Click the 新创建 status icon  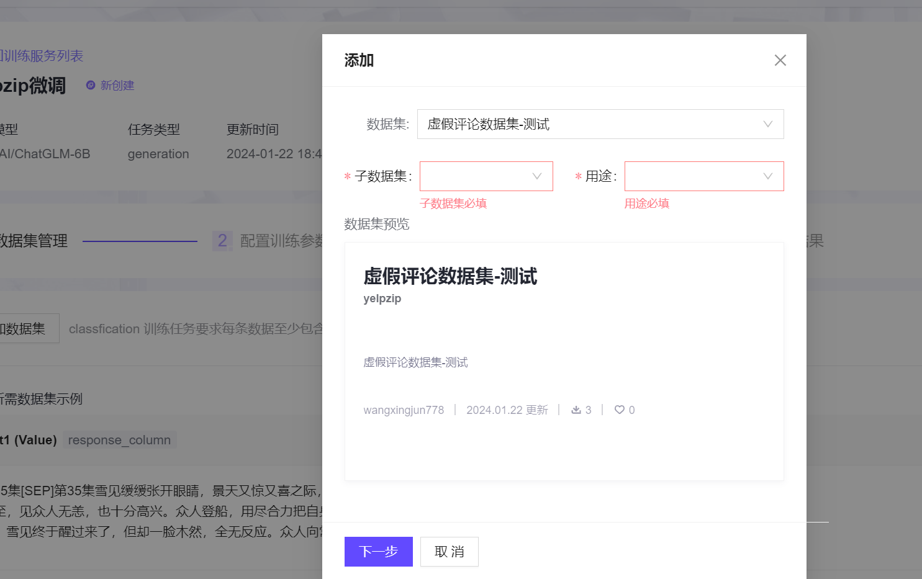coord(91,85)
